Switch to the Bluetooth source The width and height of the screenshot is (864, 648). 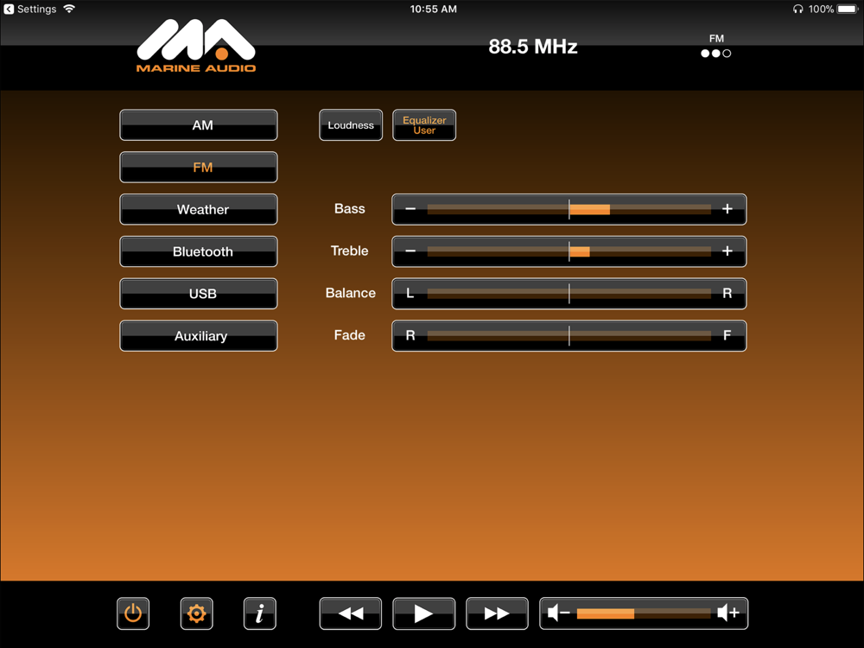coord(199,252)
